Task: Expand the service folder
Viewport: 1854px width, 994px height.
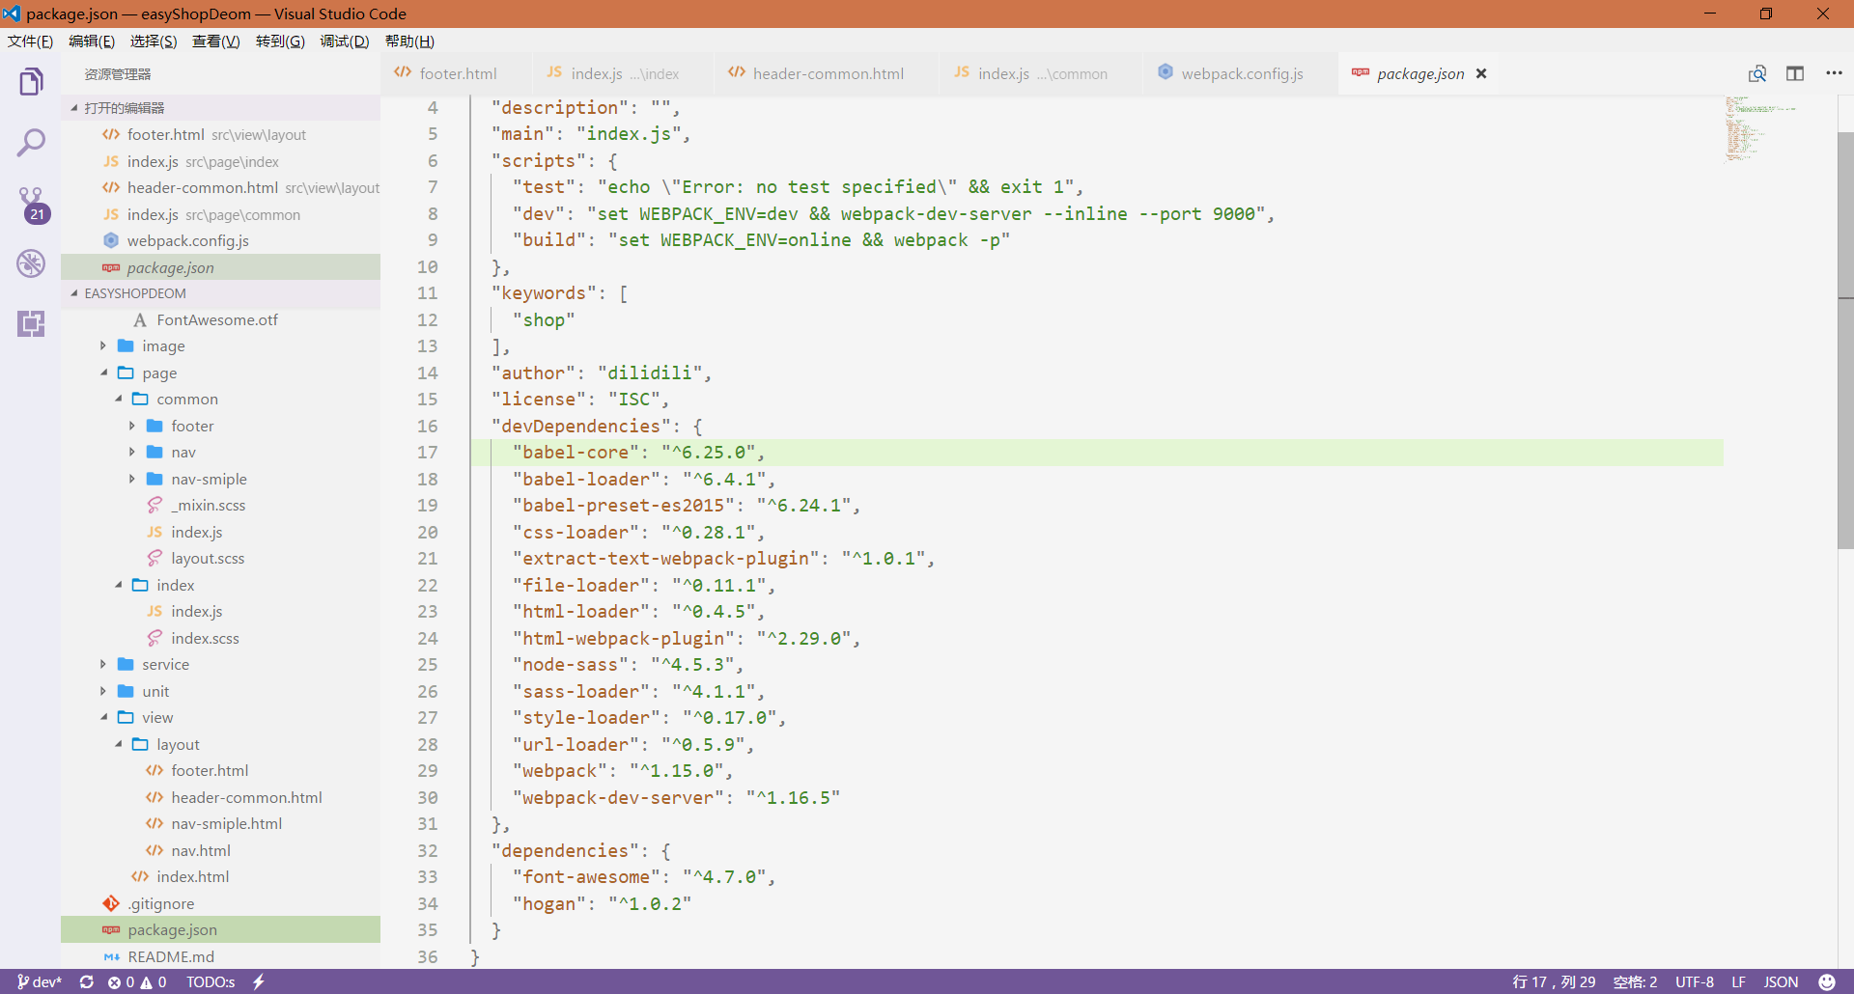Action: [x=103, y=665]
